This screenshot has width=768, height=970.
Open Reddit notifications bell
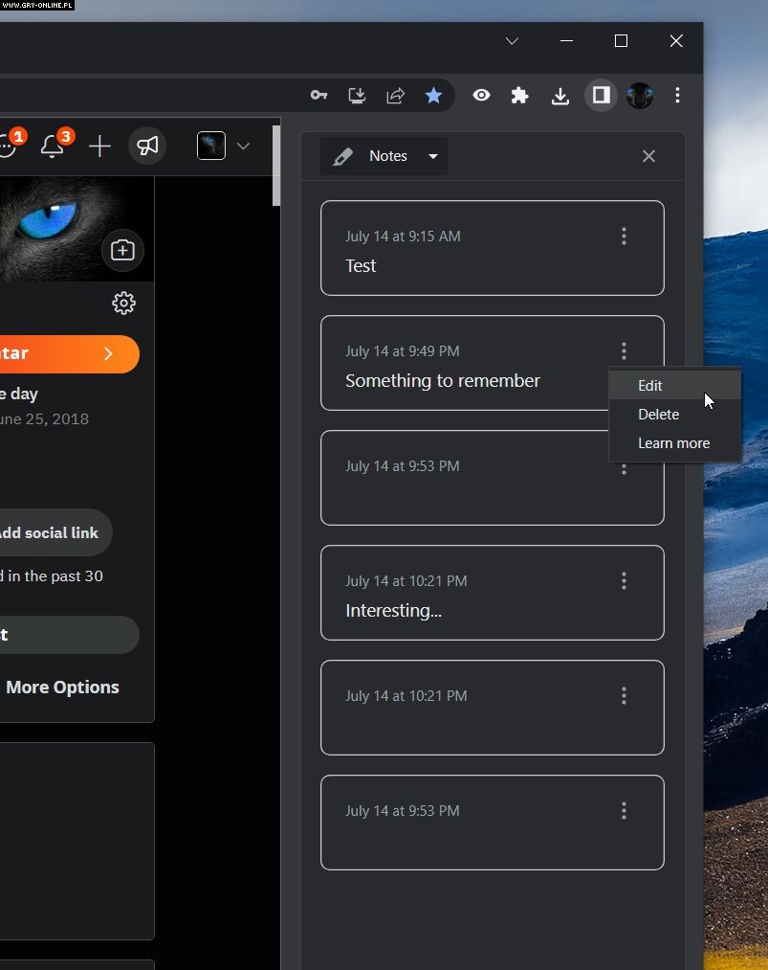(54, 145)
